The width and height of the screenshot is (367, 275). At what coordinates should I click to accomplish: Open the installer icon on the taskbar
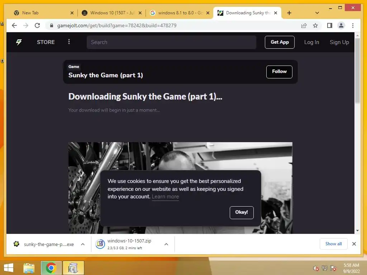tap(73, 268)
